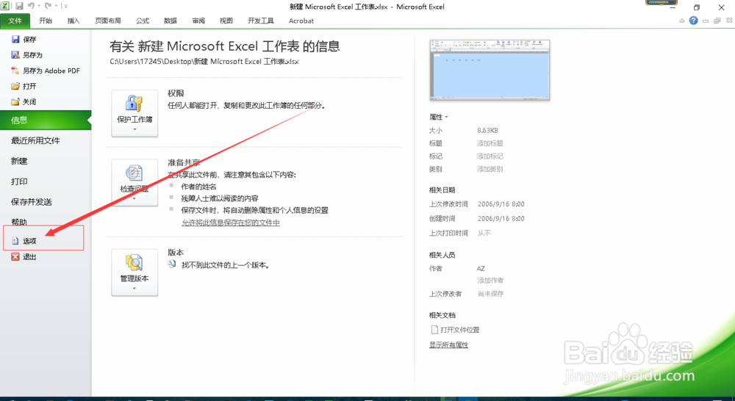Click the 8.63KB size value
This screenshot has width=735, height=401.
click(487, 130)
